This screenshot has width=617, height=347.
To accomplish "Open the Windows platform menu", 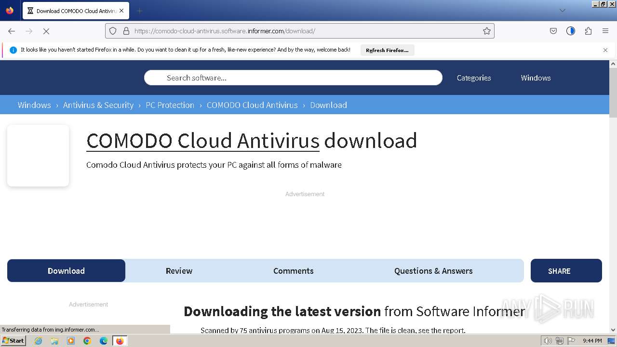I will (536, 78).
